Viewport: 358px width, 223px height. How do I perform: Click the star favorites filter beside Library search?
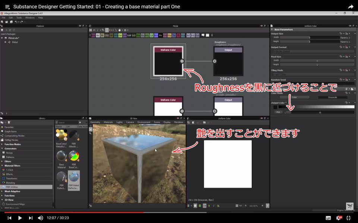pyautogui.click(x=80, y=122)
